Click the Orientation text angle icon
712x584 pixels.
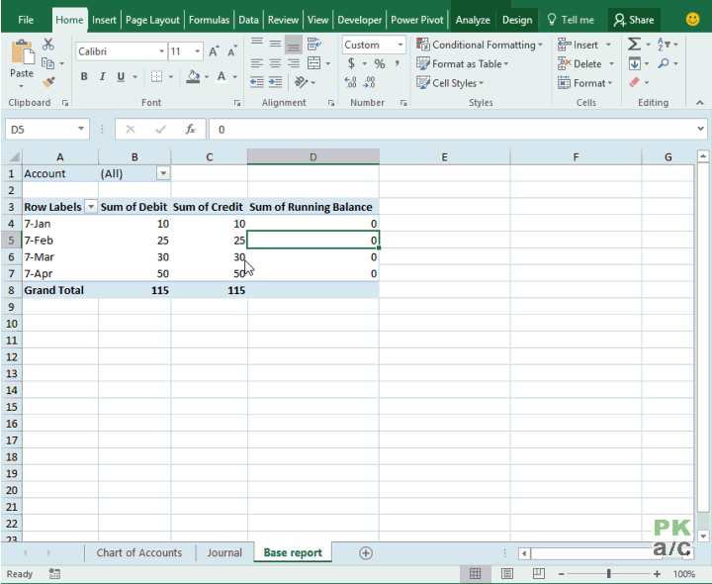[x=301, y=82]
